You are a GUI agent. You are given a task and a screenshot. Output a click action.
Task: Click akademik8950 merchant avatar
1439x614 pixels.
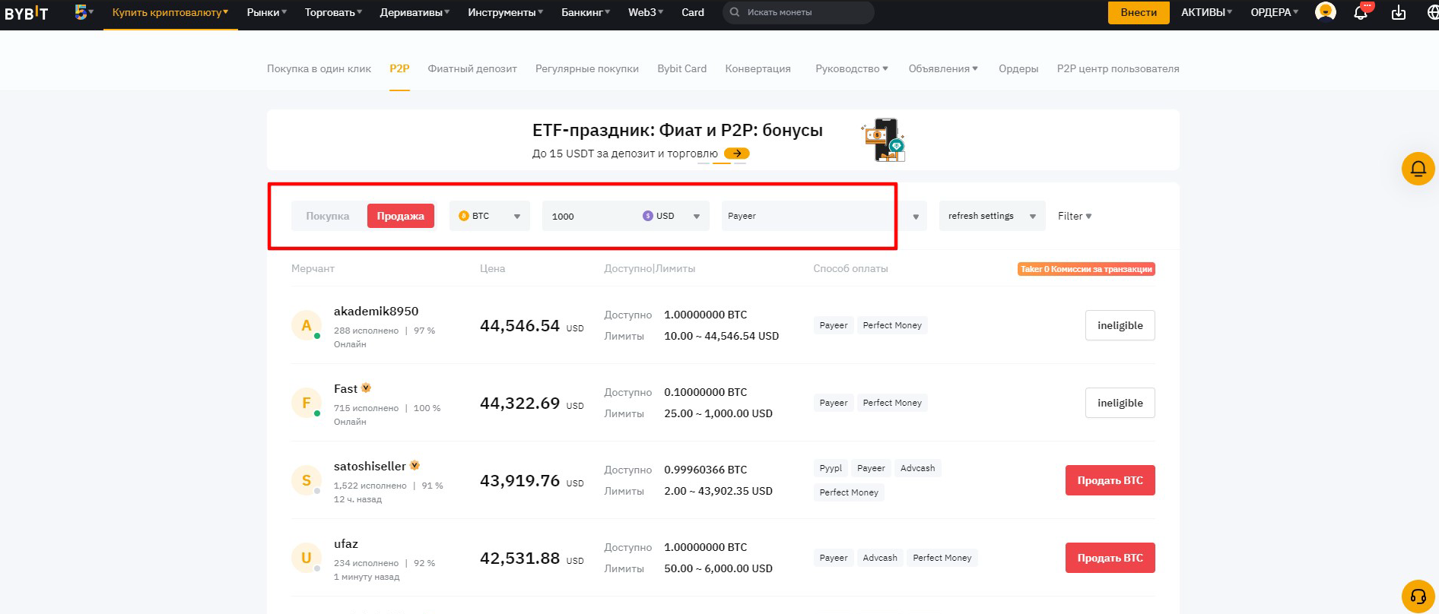[306, 325]
